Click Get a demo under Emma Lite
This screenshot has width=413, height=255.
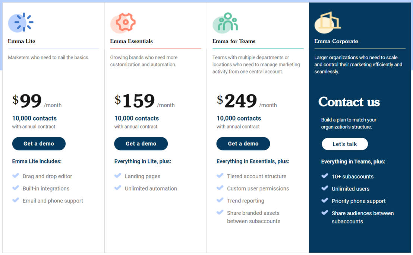point(39,144)
